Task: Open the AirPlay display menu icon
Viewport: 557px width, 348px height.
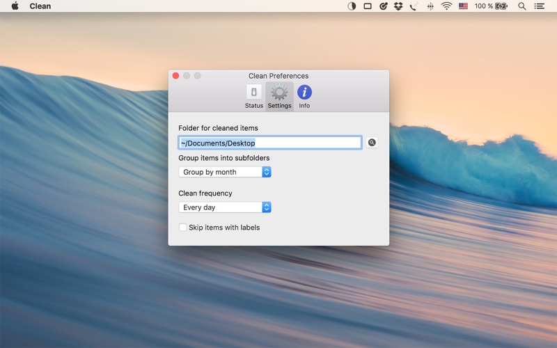Action: click(x=368, y=6)
